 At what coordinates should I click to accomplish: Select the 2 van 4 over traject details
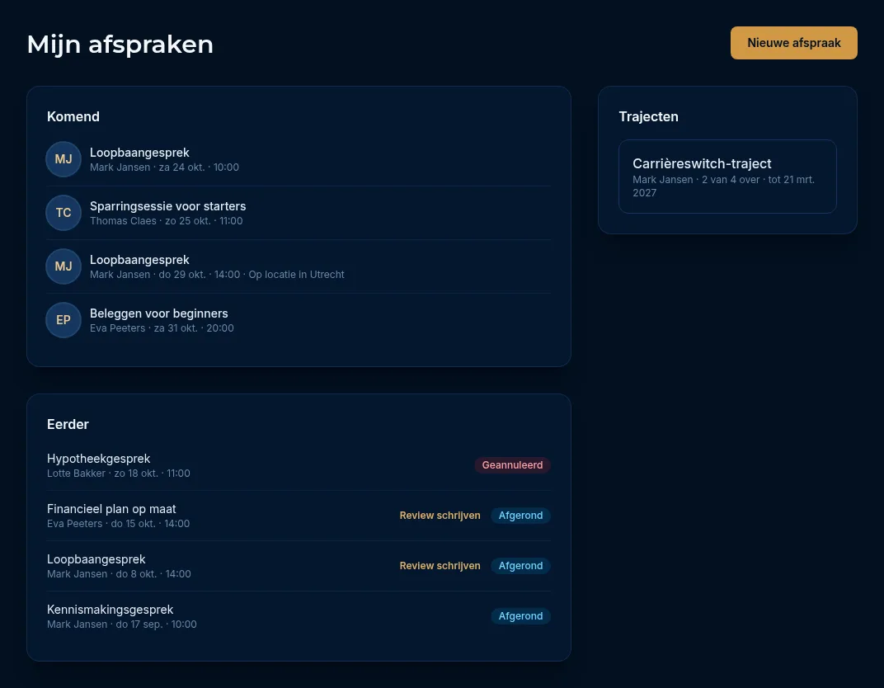pyautogui.click(x=723, y=186)
